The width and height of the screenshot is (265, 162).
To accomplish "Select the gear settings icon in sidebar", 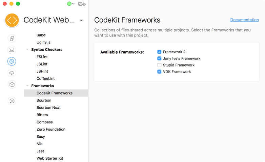I will click(12, 61).
